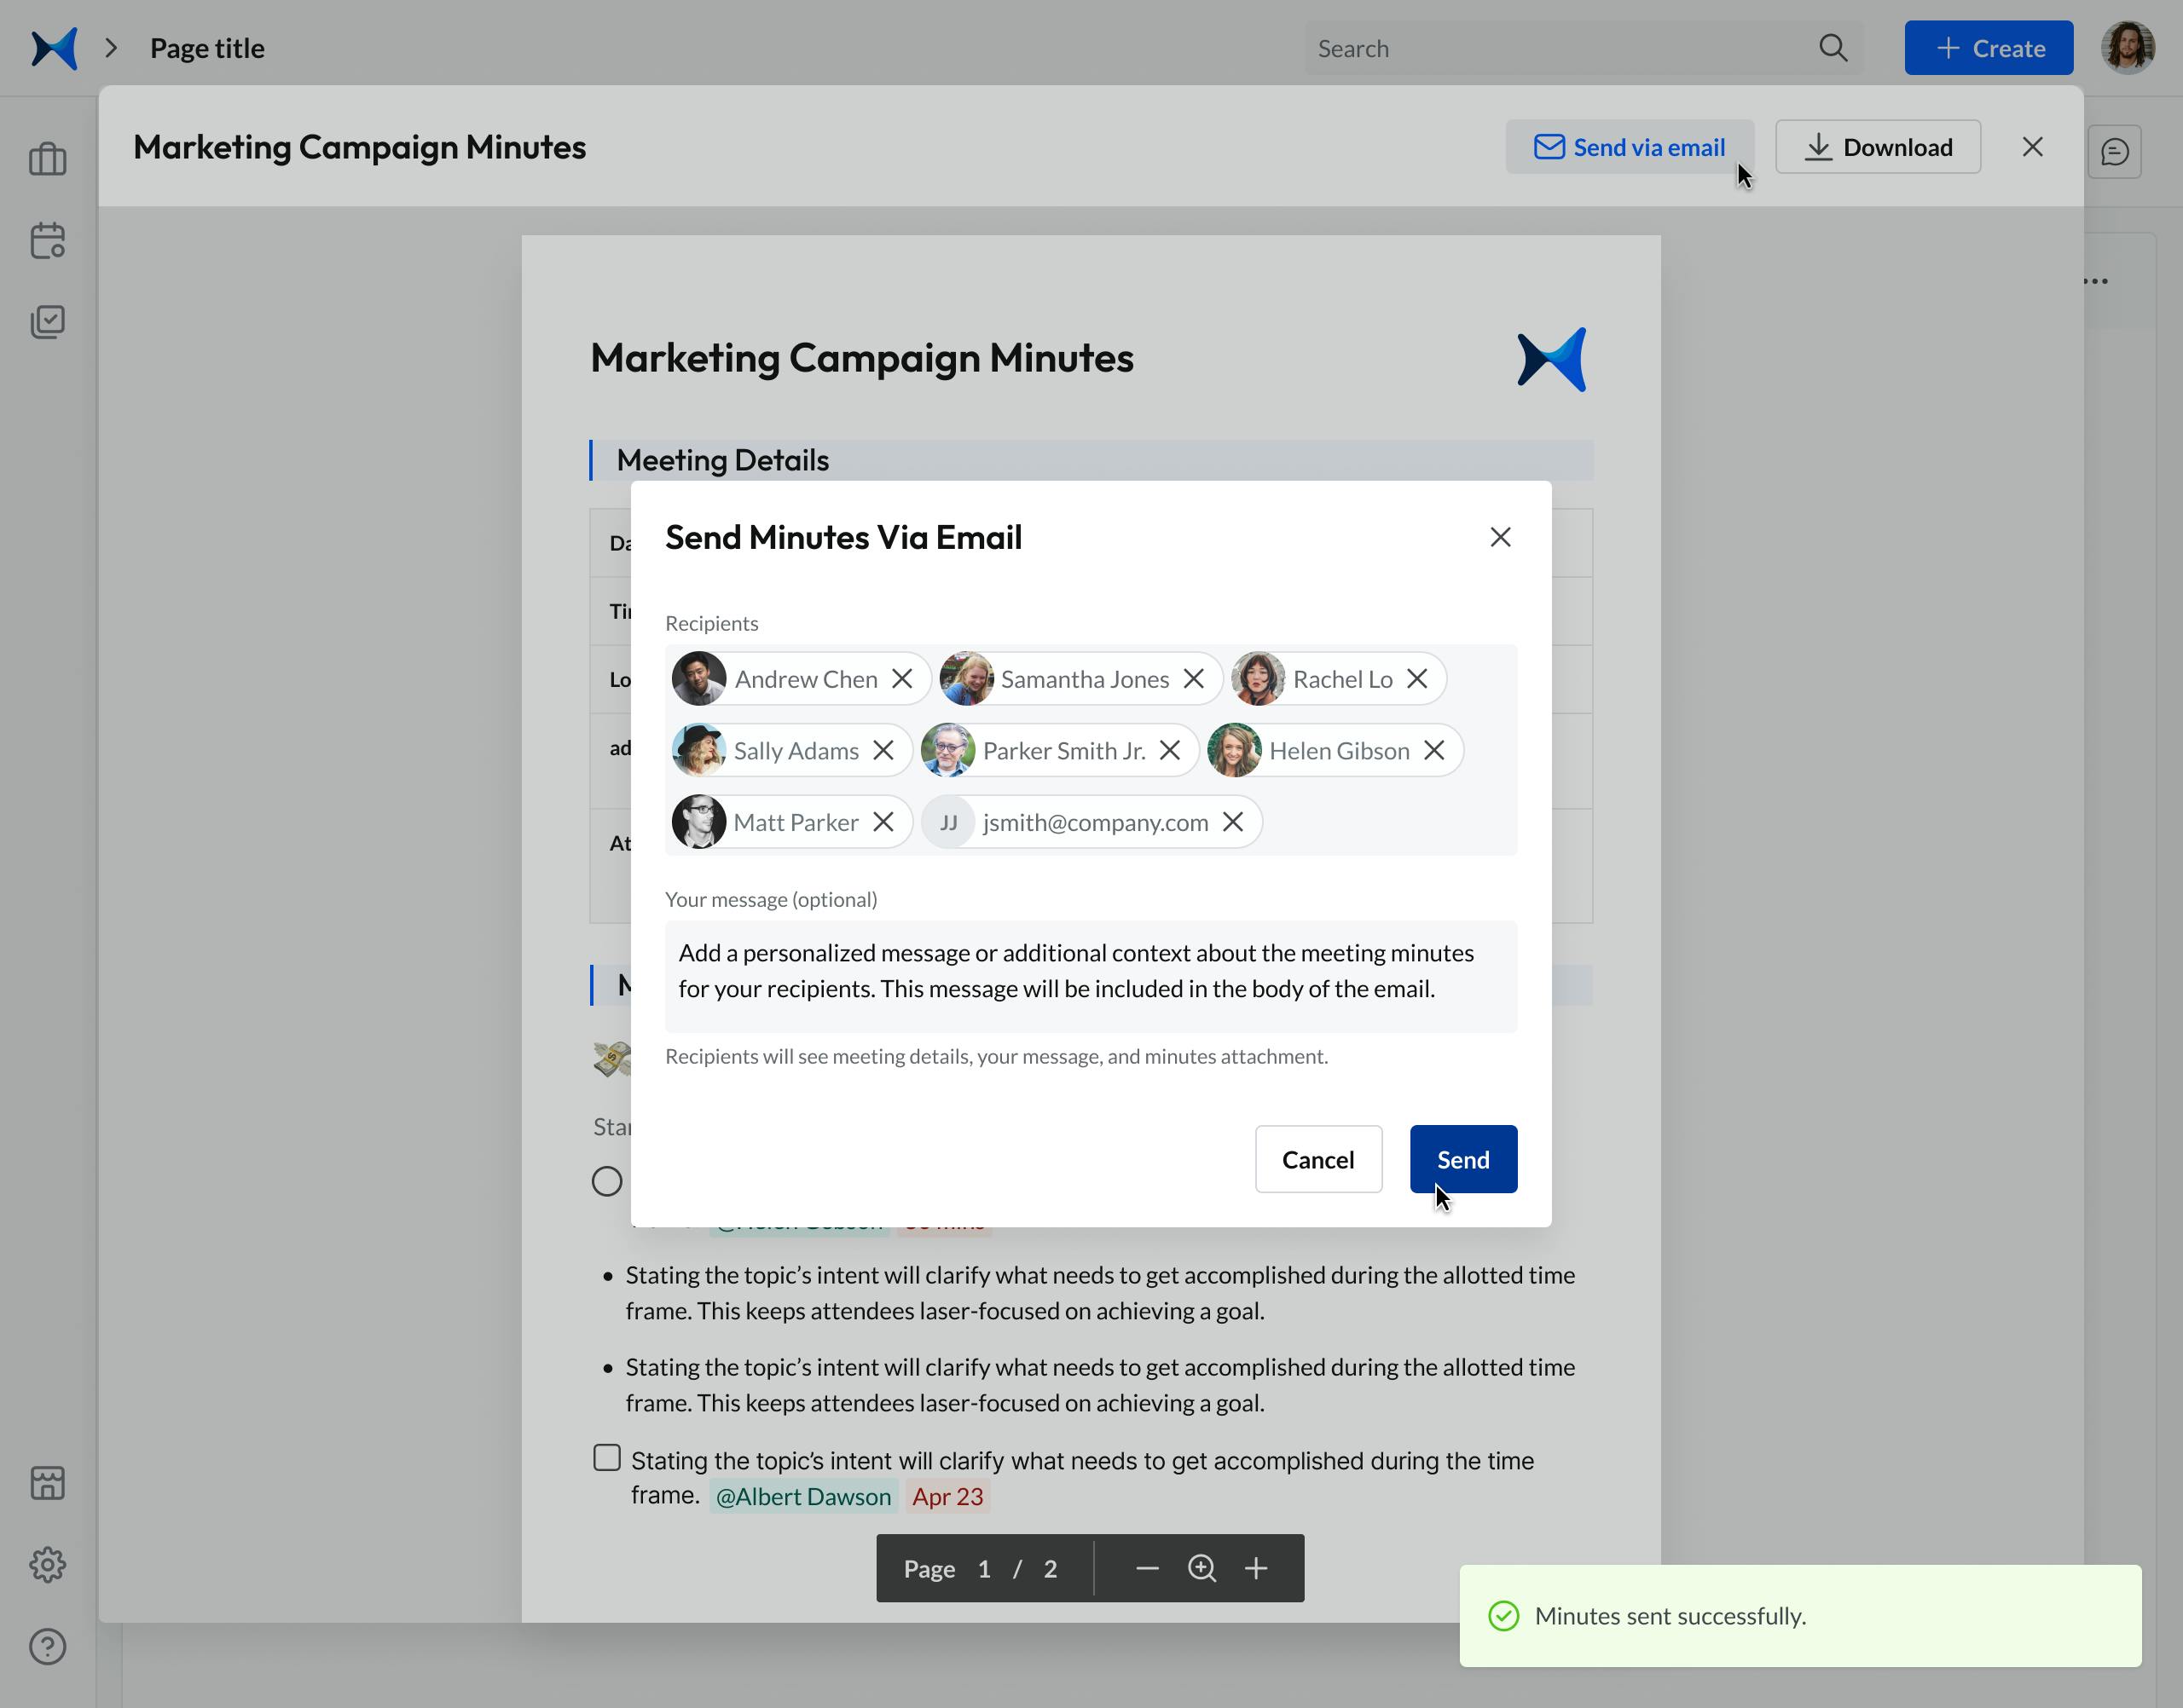This screenshot has width=2183, height=1708.
Task: Remove Andrew Chen from recipients
Action: point(901,679)
